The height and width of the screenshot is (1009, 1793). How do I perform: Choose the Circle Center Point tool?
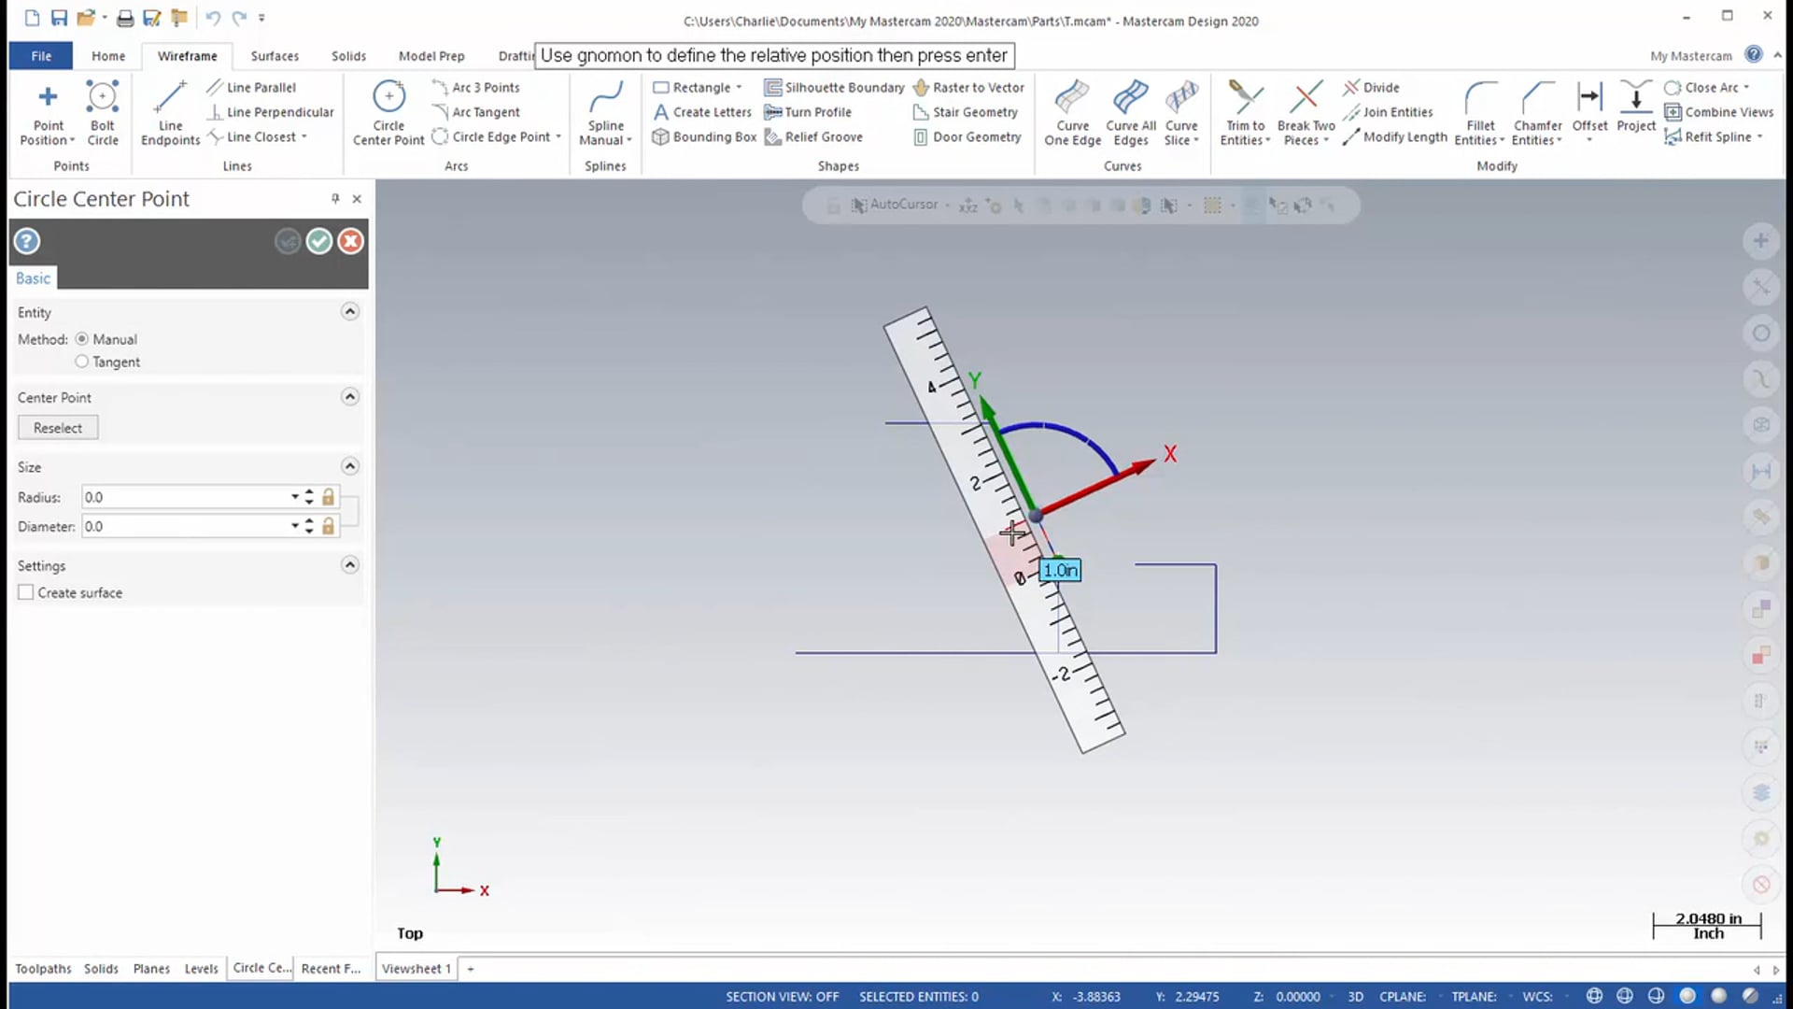(x=388, y=114)
